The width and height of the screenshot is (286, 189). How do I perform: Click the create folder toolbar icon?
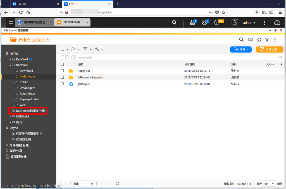74,49
